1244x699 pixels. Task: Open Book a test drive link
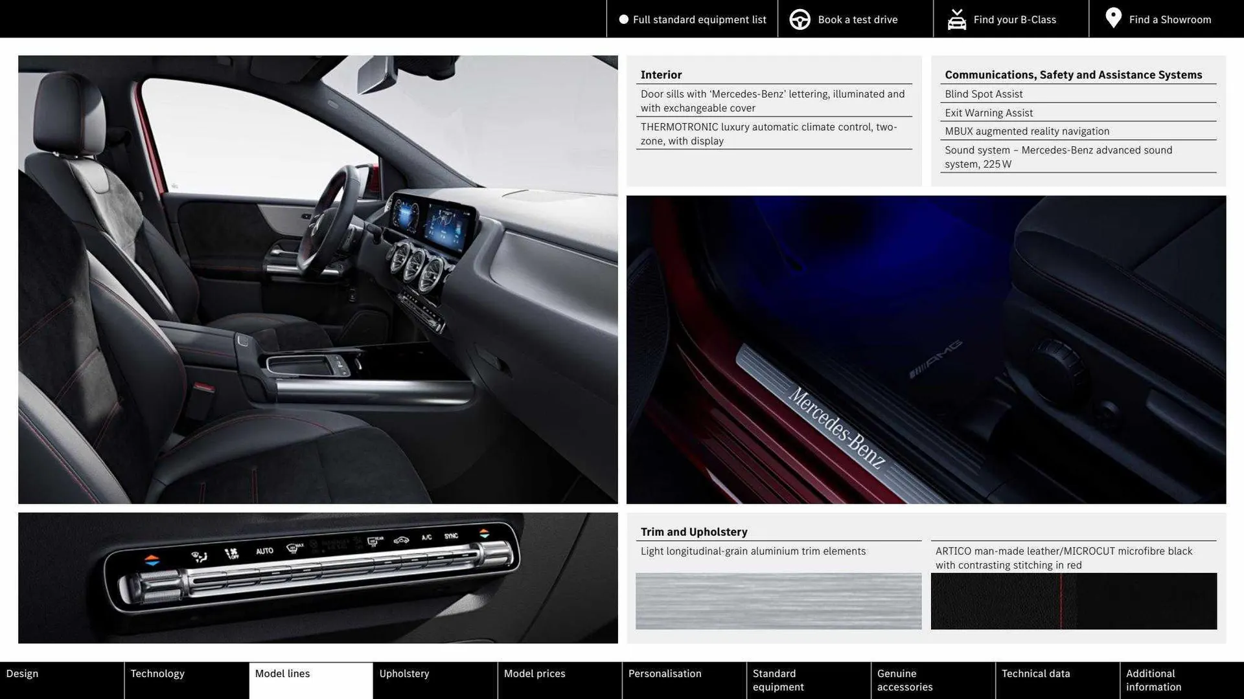857,19
